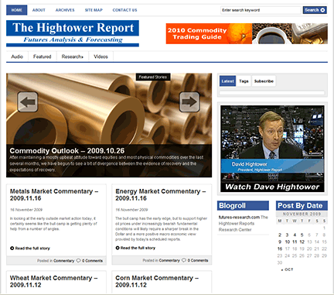The width and height of the screenshot is (334, 295).
Task: Open the 2010 Commodity Trading Guide banner
Action: [247, 33]
